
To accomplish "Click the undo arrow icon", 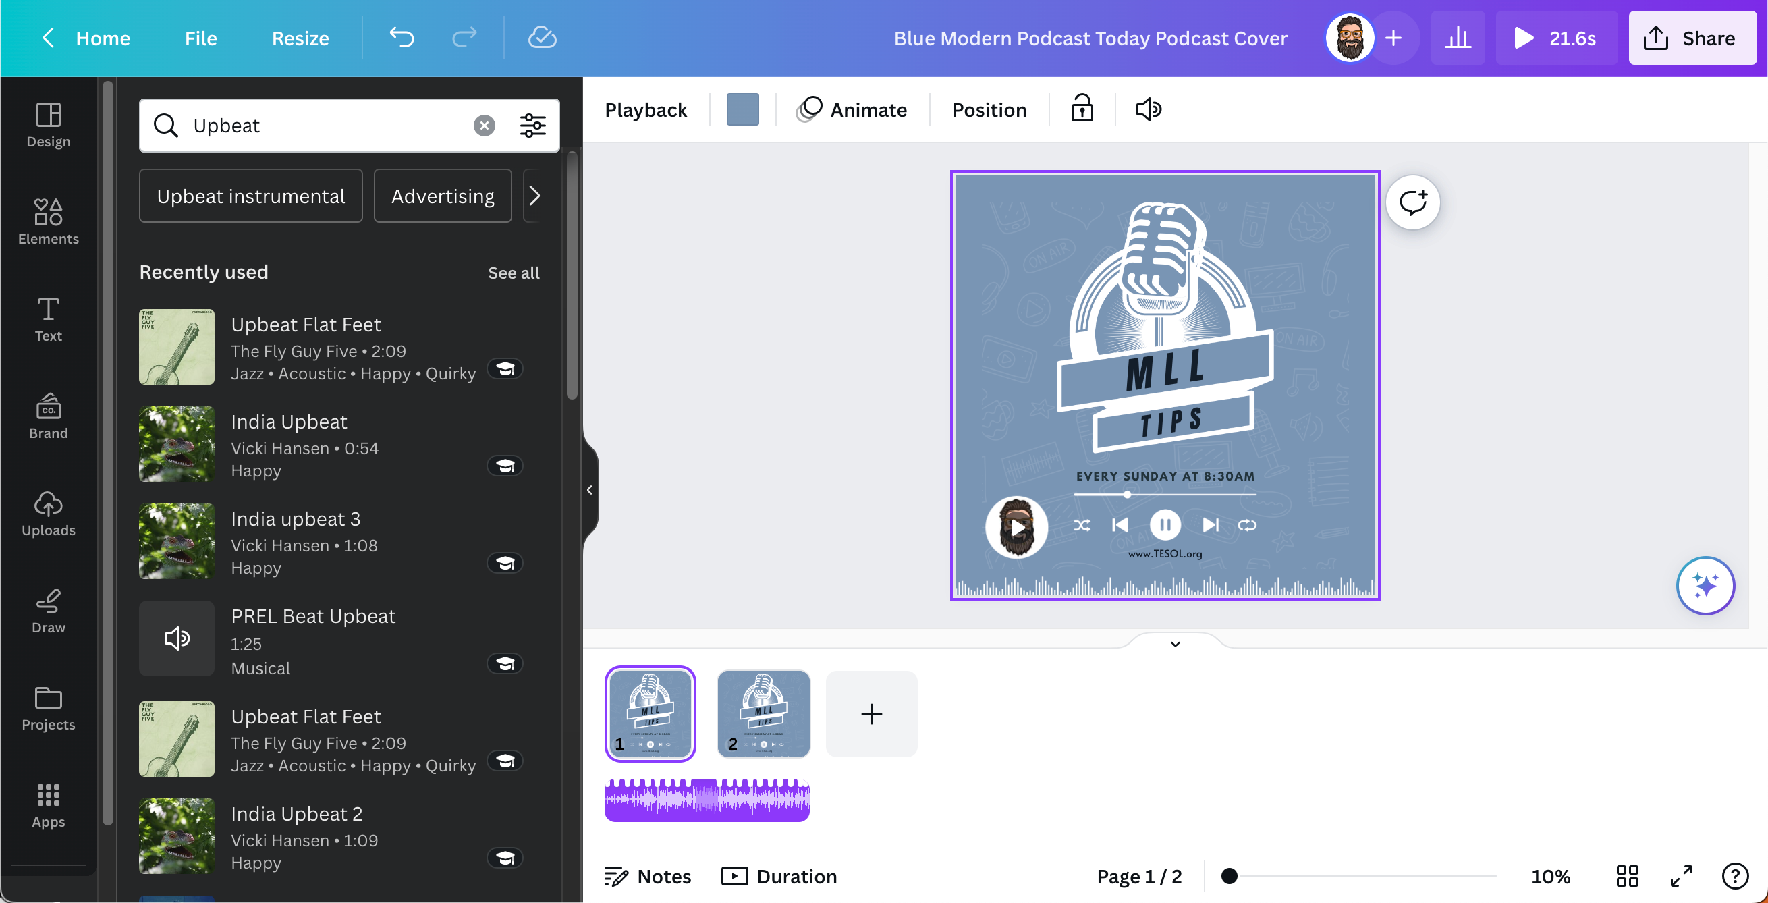I will [402, 37].
